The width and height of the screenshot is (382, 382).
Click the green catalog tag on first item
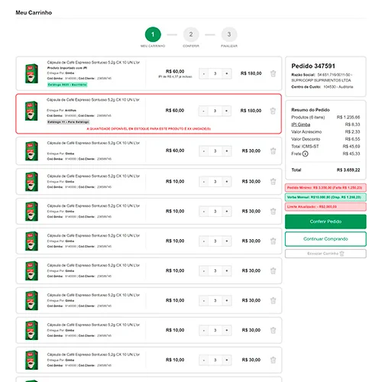tap(67, 85)
